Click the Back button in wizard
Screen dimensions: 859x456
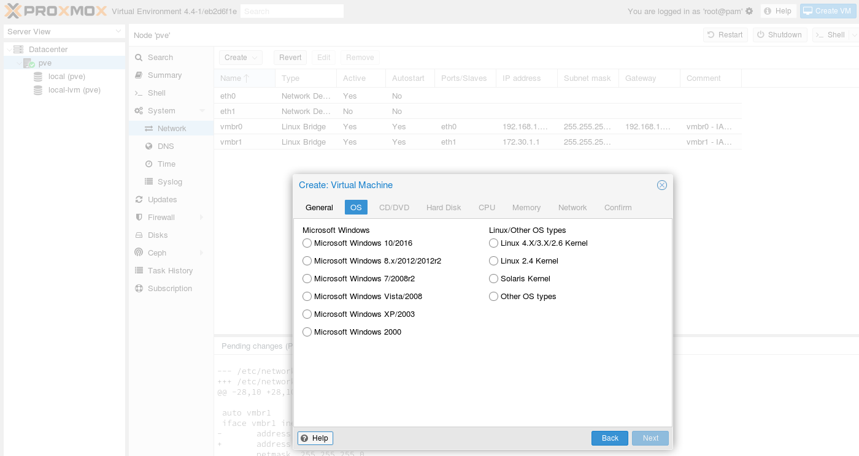coord(610,438)
